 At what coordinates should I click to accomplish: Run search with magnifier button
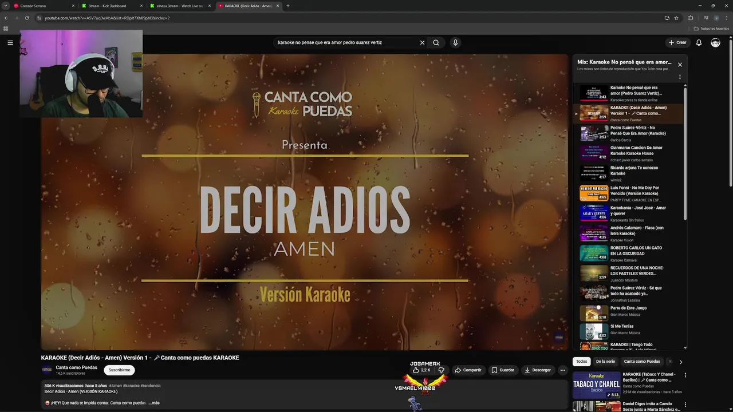click(x=436, y=42)
